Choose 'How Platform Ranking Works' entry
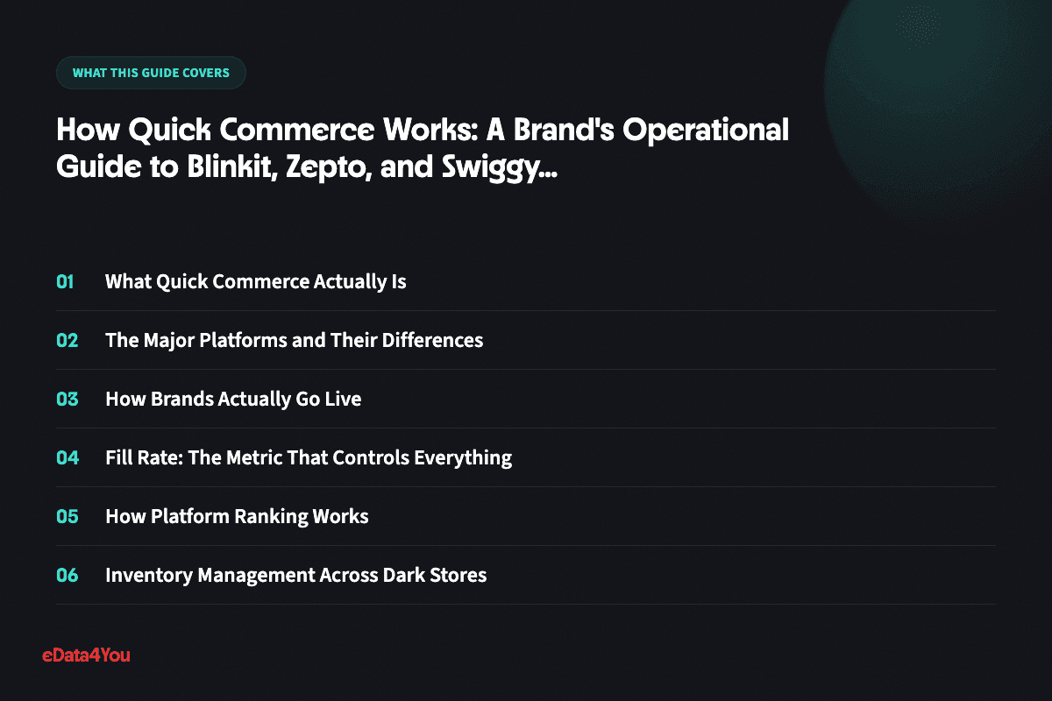Screen dimensions: 1052x701 [x=237, y=516]
